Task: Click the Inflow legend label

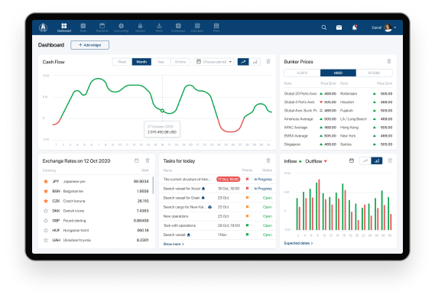Action: [293, 161]
